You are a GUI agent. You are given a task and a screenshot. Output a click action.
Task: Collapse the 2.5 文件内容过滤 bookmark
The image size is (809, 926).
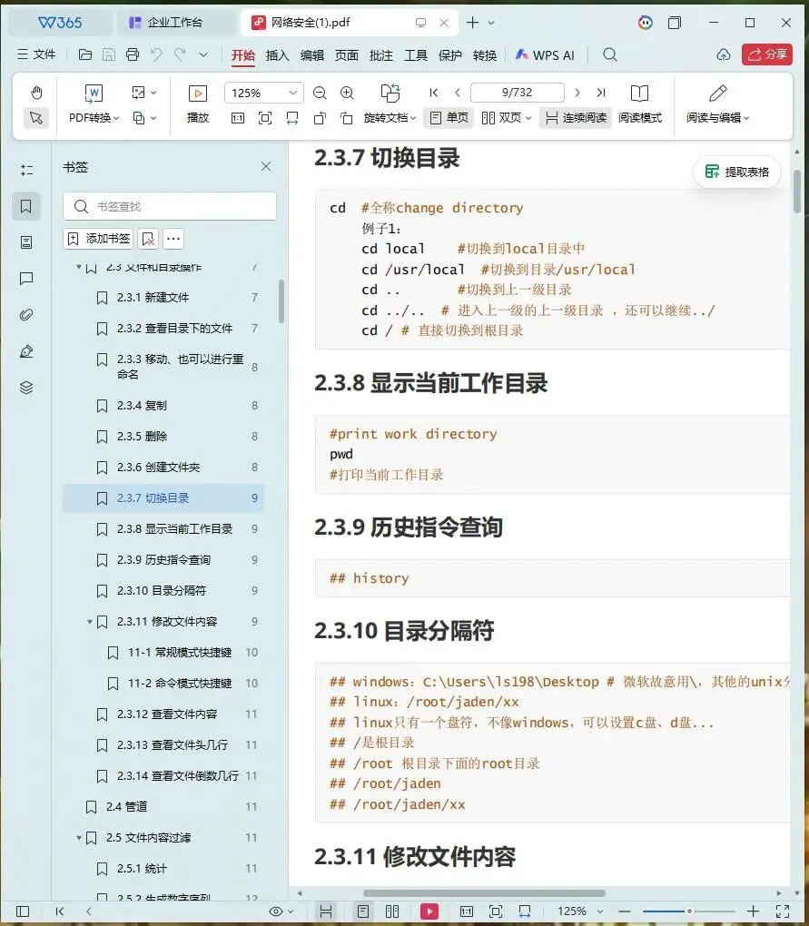point(79,837)
